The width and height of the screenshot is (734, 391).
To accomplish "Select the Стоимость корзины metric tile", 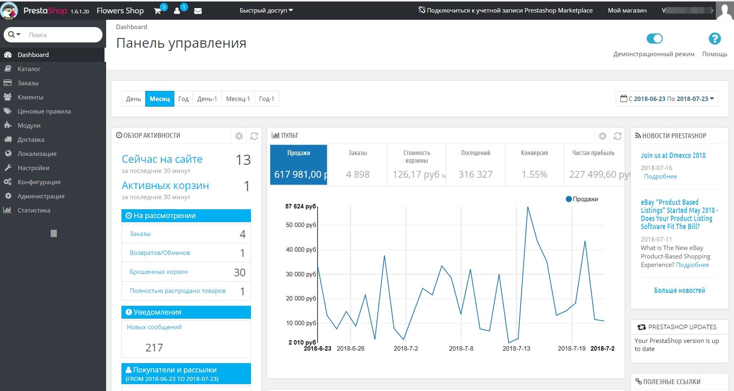I will coord(416,165).
